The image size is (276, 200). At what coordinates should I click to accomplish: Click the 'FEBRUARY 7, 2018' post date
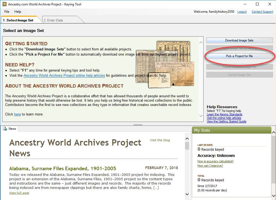click(161, 168)
